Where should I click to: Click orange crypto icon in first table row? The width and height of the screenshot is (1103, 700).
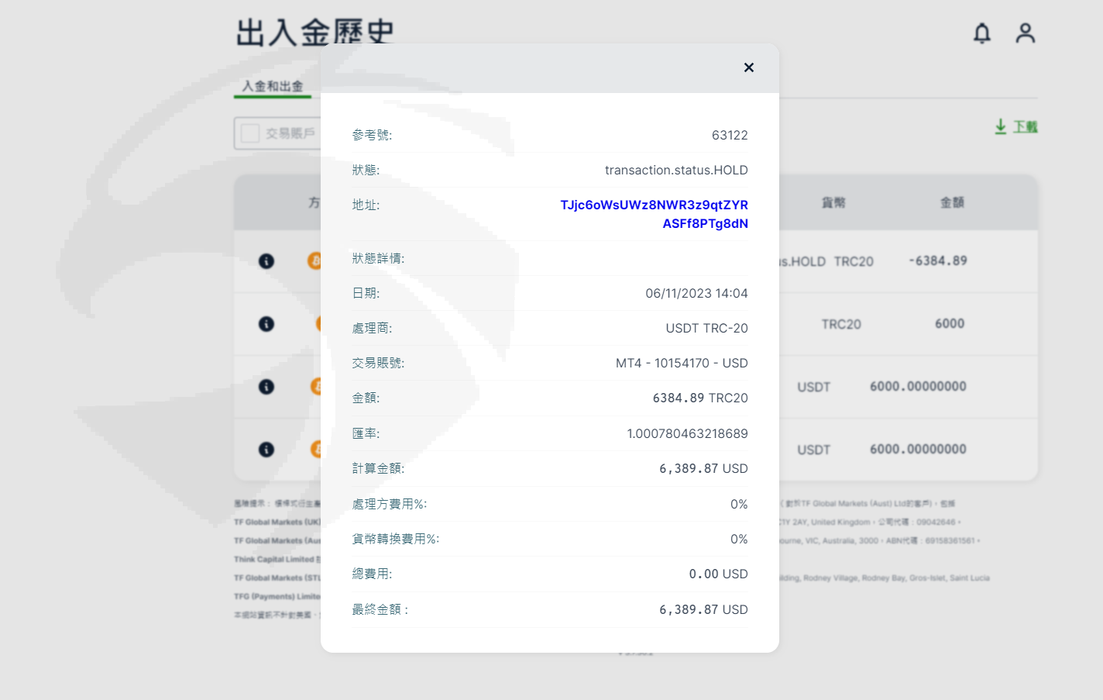314,261
